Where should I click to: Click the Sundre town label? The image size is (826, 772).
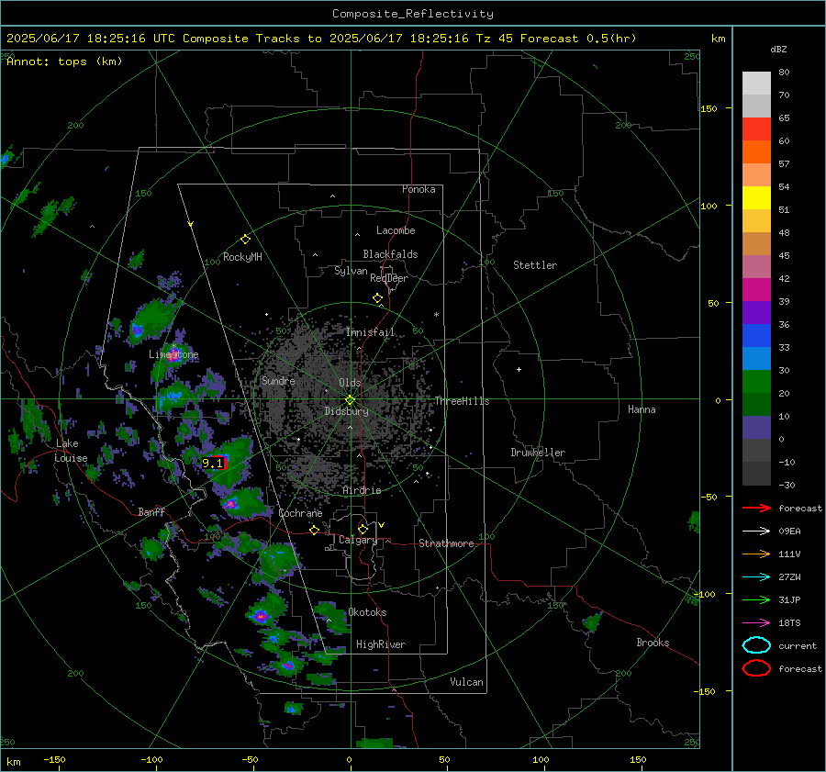[278, 380]
